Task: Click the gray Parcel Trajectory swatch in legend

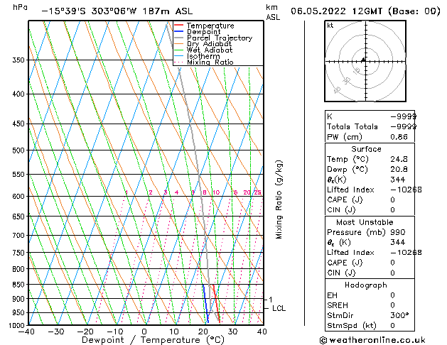Action: click(x=179, y=38)
